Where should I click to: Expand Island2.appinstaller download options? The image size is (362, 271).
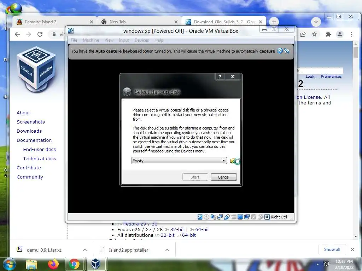coord(167,250)
